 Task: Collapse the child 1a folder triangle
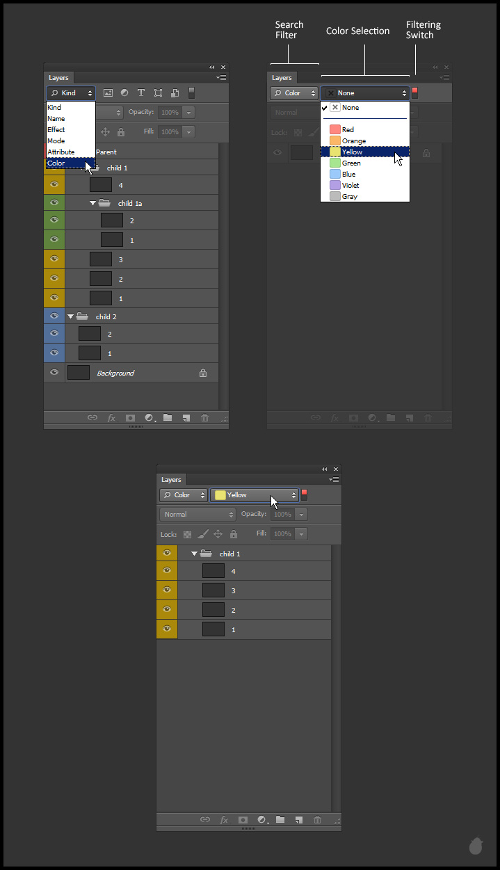[x=92, y=203]
